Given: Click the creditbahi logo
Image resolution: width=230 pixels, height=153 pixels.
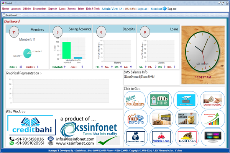Looking at the screenshot, I should tap(31, 125).
